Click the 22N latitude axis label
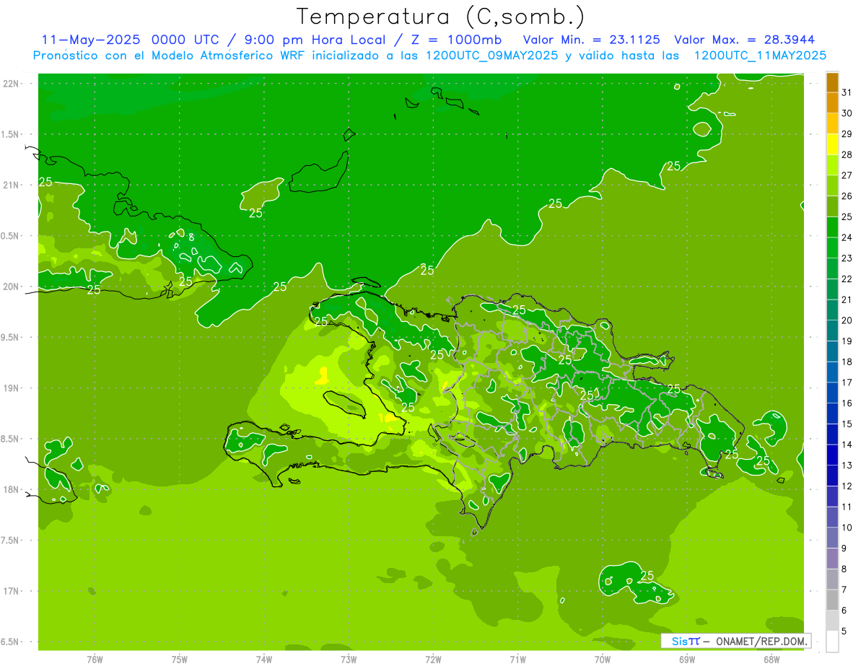Viewport: 866px width, 669px height. tap(12, 84)
